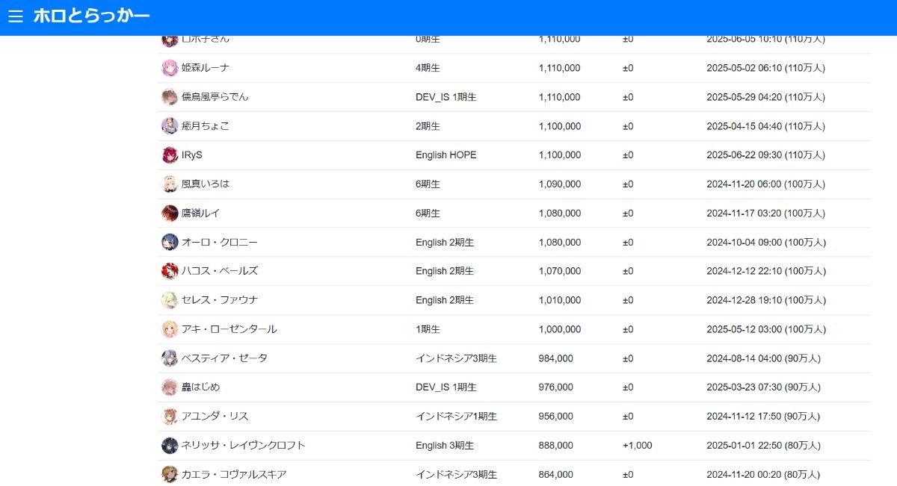Click ハコス・ベールズ's avatar icon
Viewport: 897px width, 486px height.
(170, 271)
